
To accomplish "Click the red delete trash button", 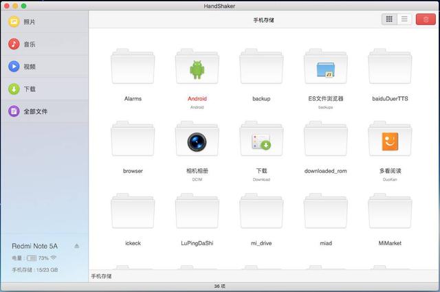I will point(426,19).
